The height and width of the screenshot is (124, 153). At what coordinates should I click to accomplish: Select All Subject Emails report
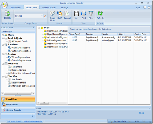pyautogui.click(x=19, y=41)
